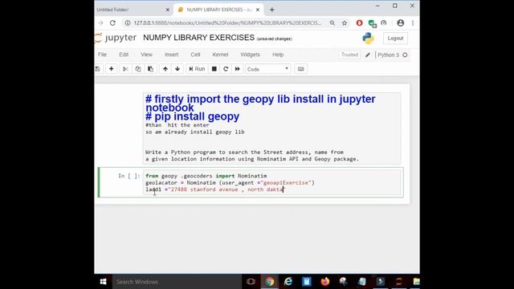Click the address bar URL

coord(227,23)
